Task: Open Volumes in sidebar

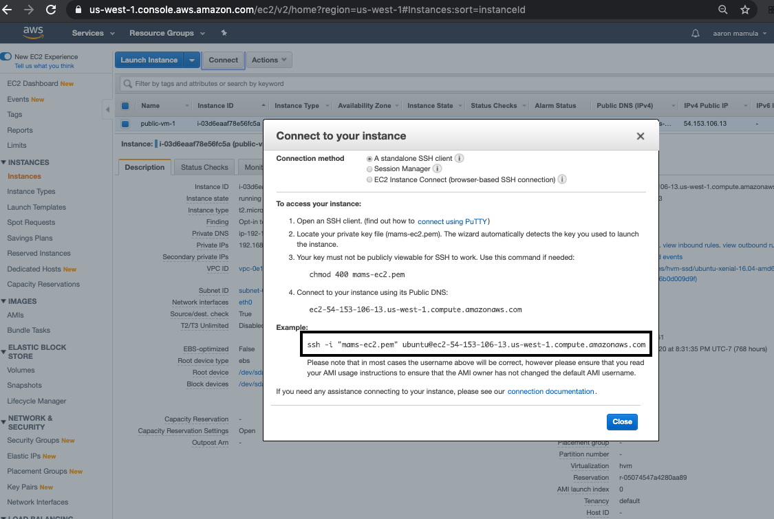Action: [x=21, y=370]
